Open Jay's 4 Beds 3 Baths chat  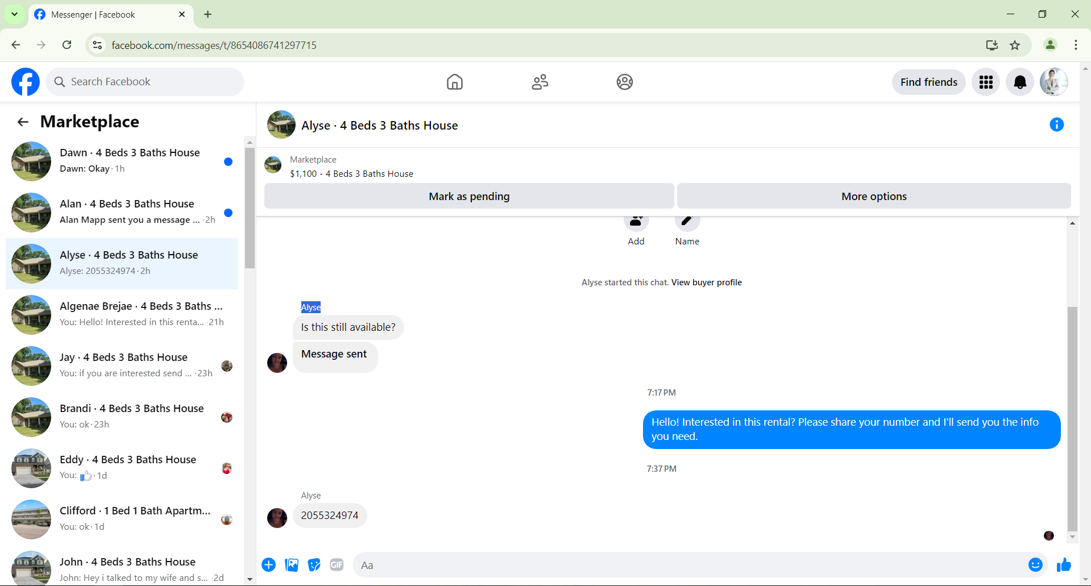122,366
